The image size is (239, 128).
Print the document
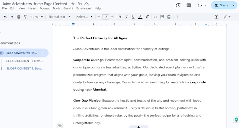[18, 17]
